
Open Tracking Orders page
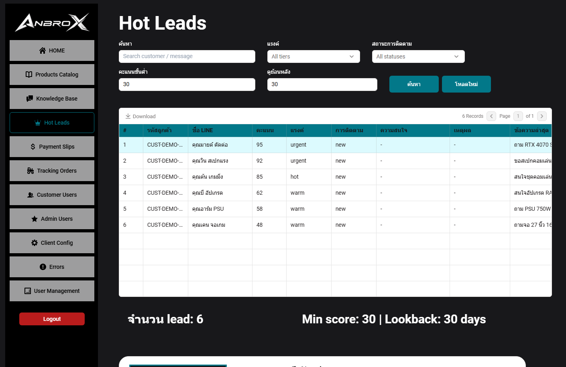pyautogui.click(x=52, y=171)
